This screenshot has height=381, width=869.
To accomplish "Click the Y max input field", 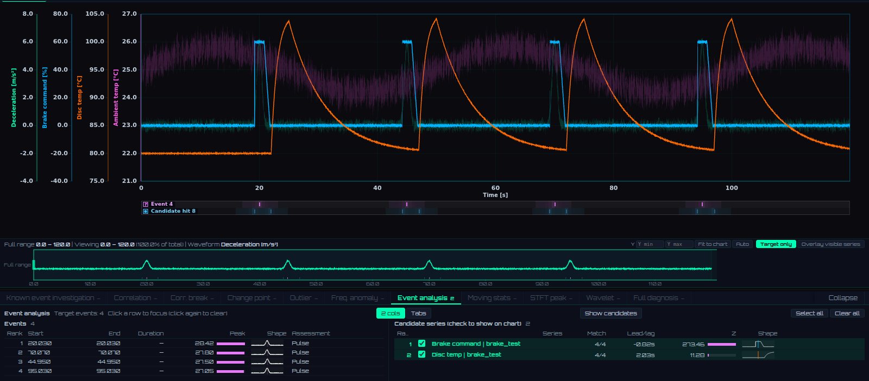I will (x=679, y=244).
